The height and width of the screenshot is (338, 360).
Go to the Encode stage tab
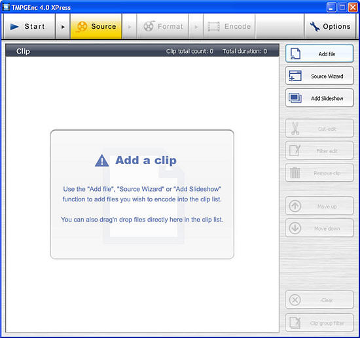pos(229,26)
